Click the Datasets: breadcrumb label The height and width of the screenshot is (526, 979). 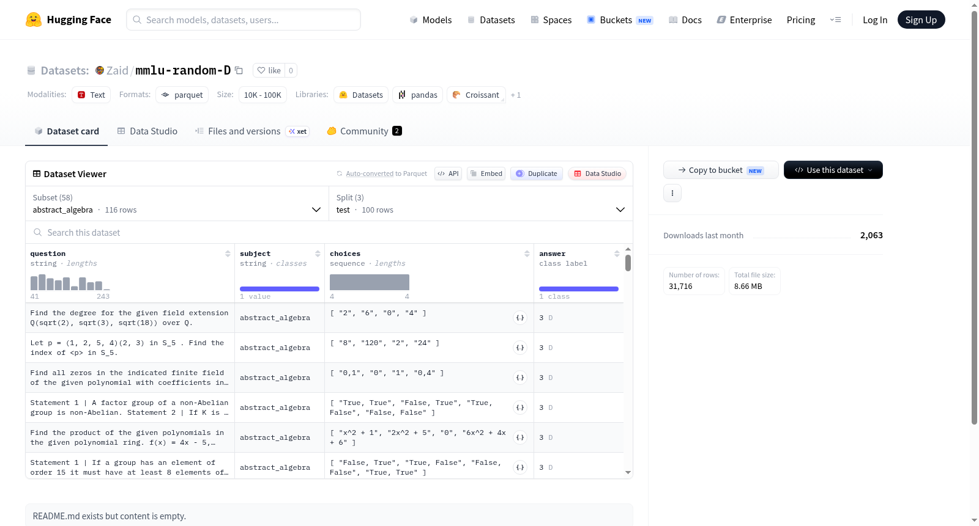65,70
